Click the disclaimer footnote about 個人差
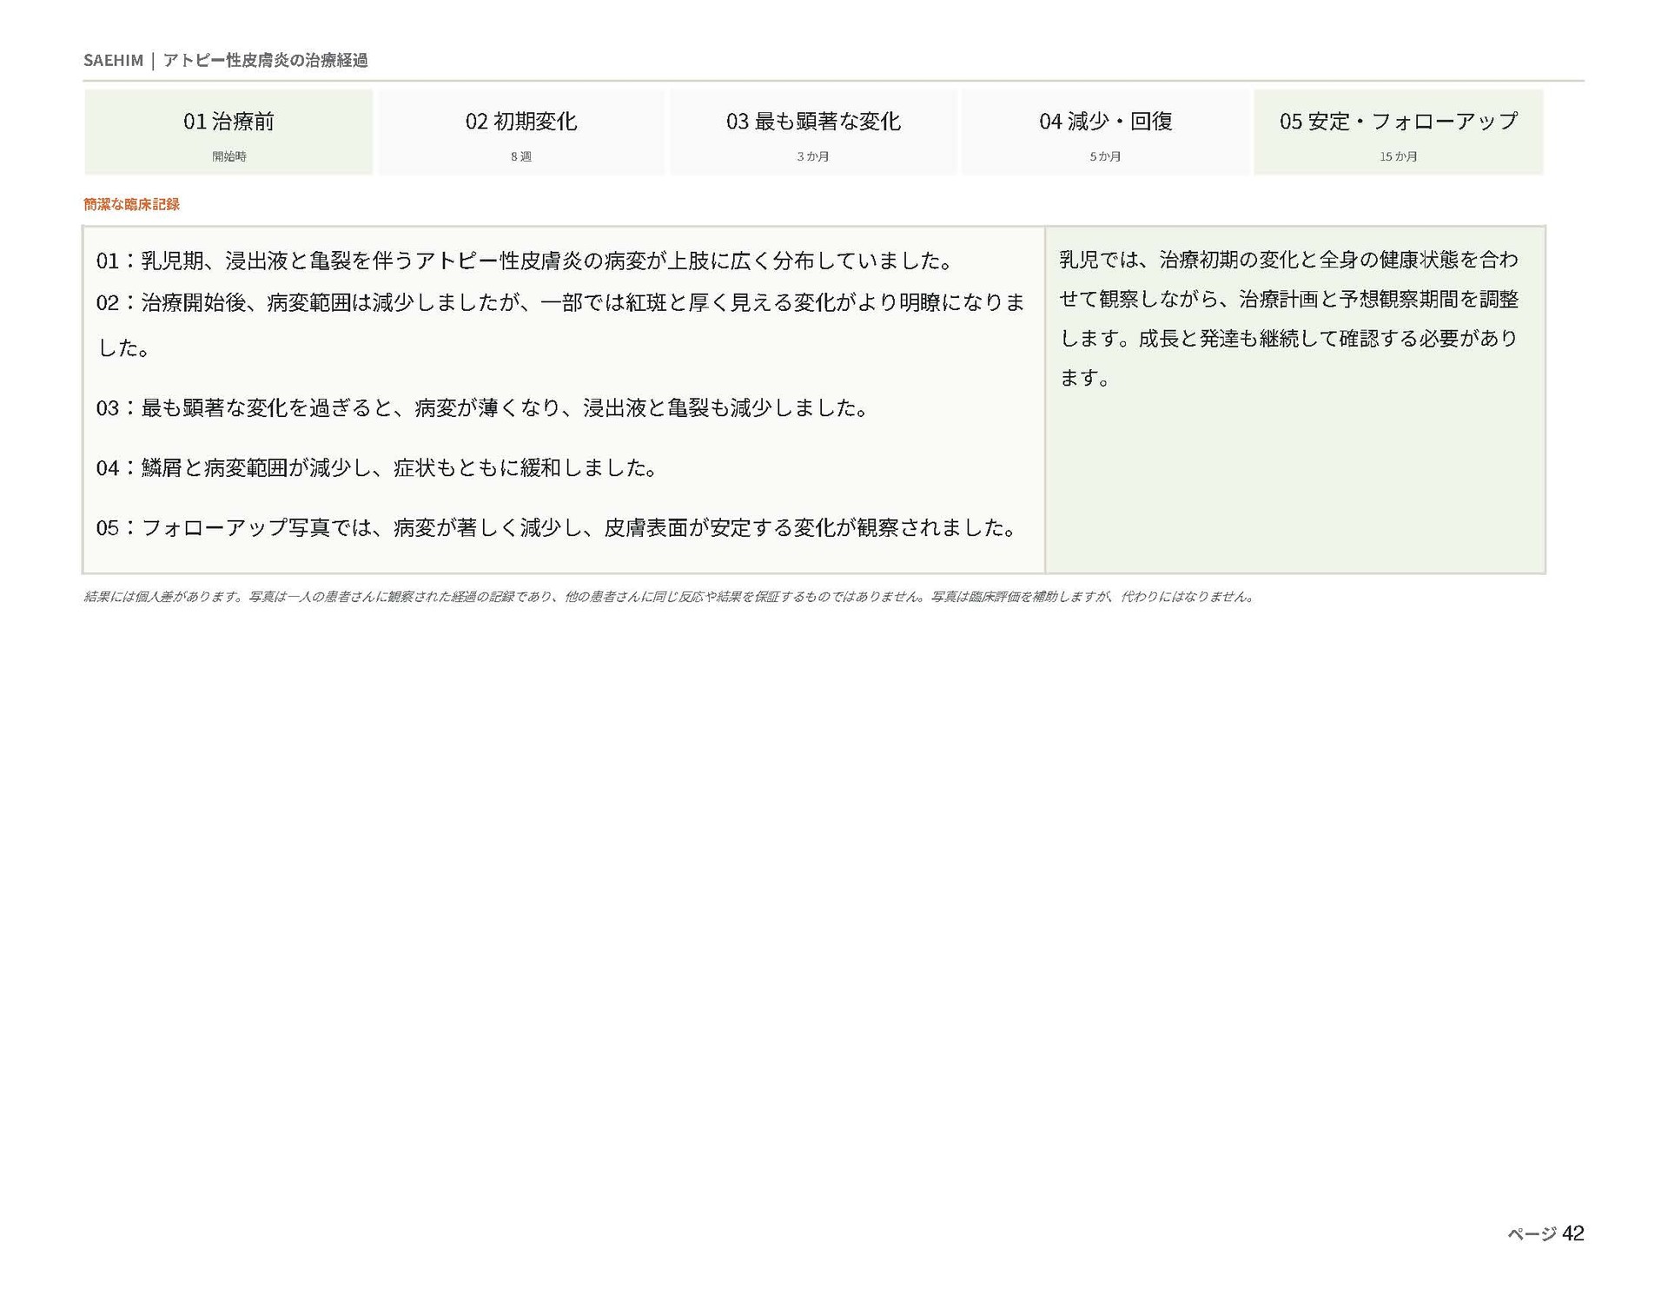 coord(669,597)
